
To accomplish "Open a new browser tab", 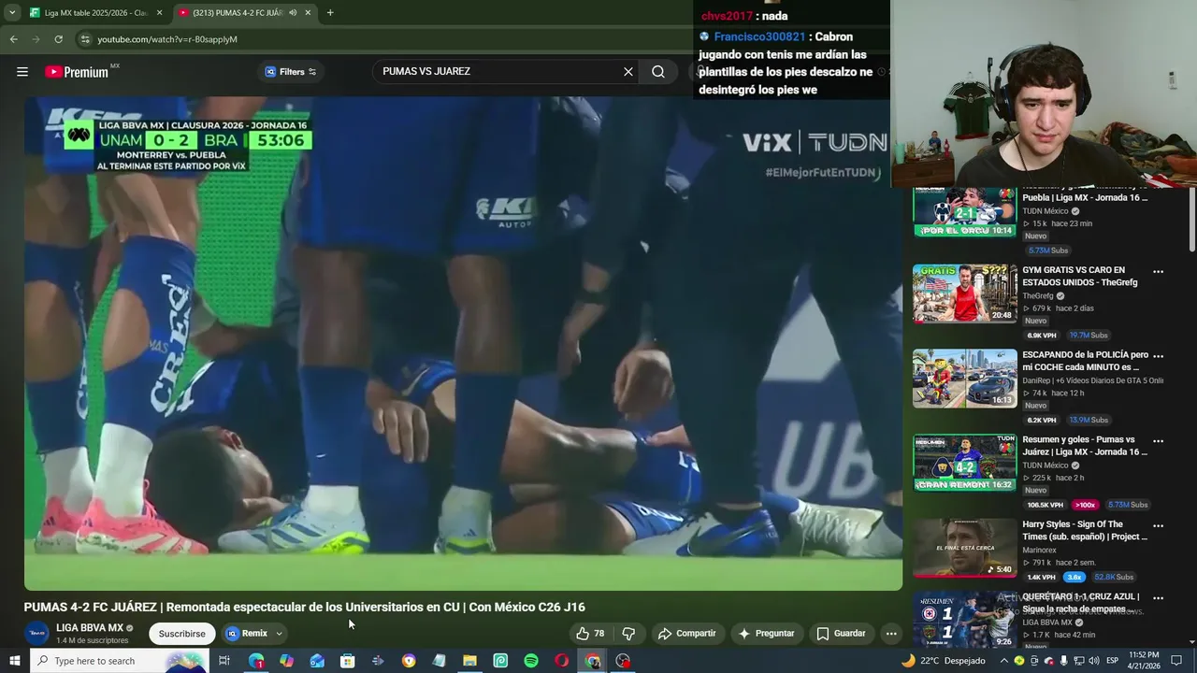I will pos(330,13).
